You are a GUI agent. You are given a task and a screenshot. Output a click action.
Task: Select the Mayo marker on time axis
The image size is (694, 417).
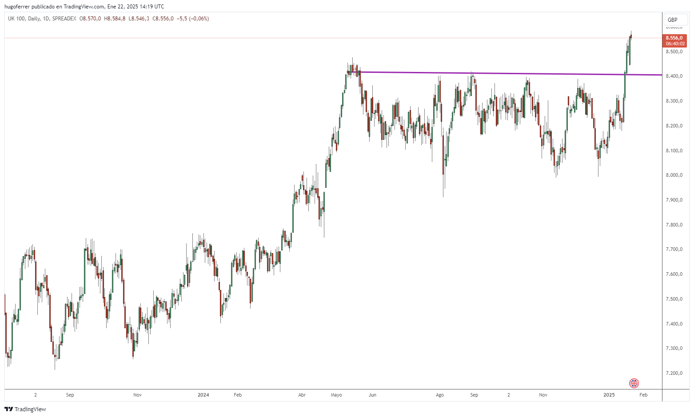336,395
